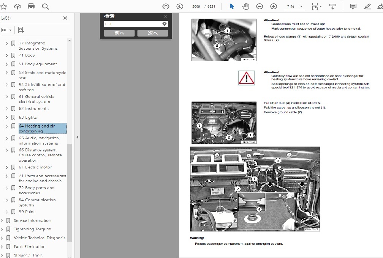The width and height of the screenshot is (383, 258).
Task: Click the search text input field
Action: point(133,24)
